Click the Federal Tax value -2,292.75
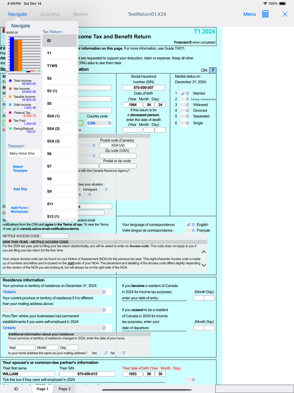This screenshot has height=393, width=294. 29,116
